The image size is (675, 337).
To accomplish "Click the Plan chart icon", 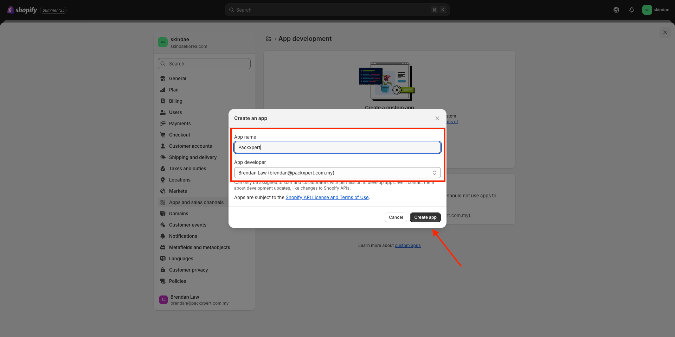I will point(163,90).
